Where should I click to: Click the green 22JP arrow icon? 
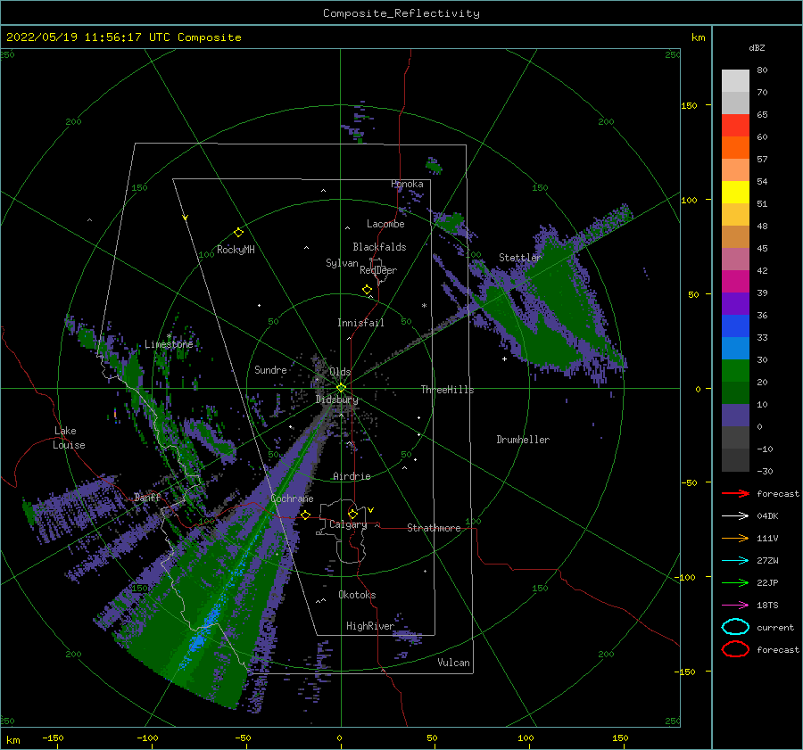tap(735, 582)
